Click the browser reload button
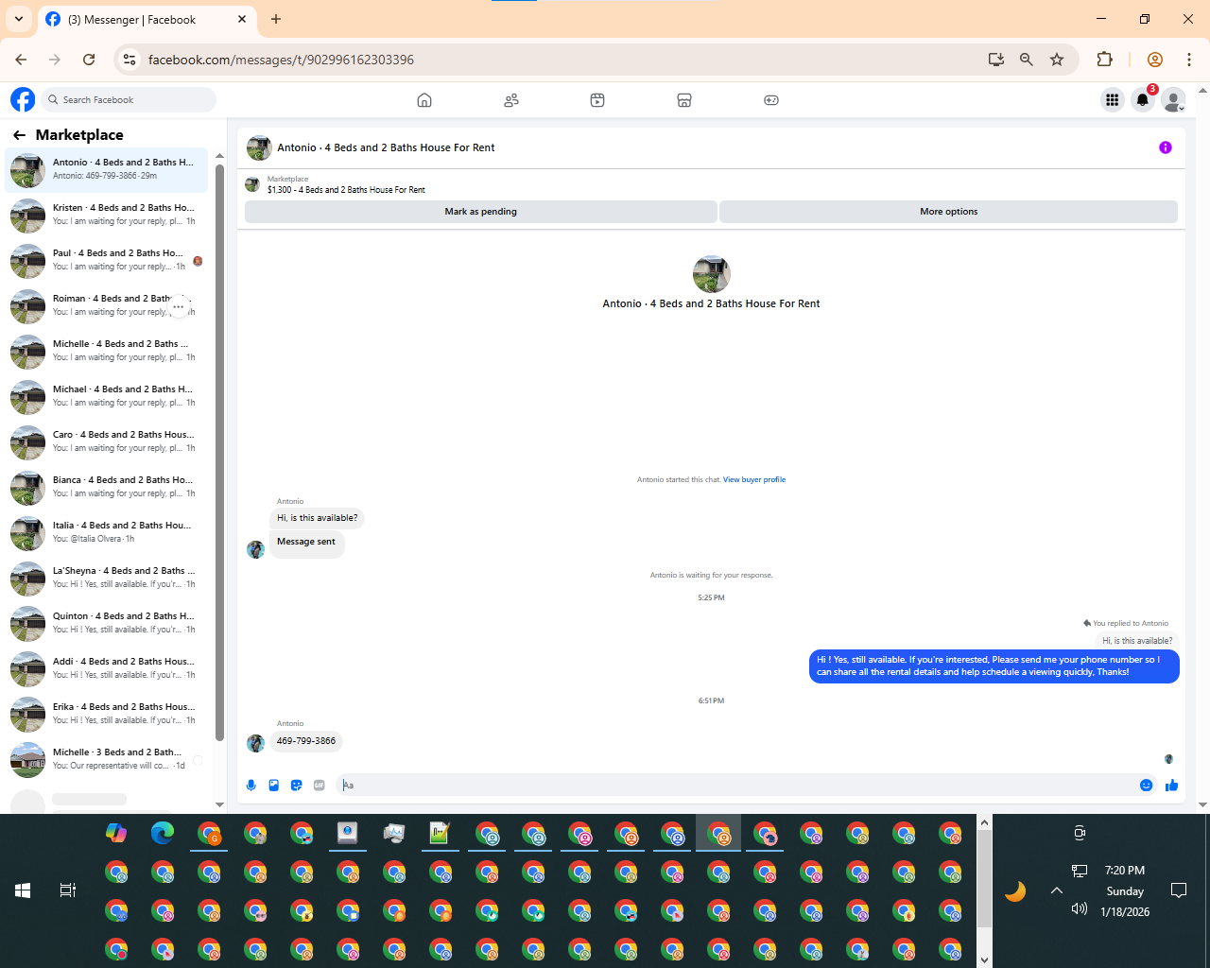This screenshot has width=1210, height=968. pos(89,60)
